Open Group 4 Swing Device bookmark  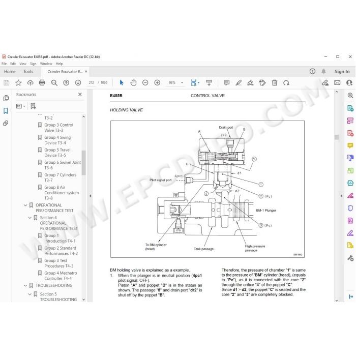[x=57, y=140]
